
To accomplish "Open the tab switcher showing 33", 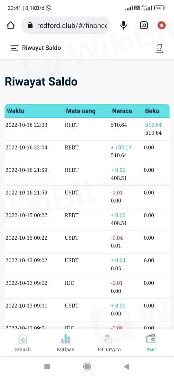I will [143, 25].
